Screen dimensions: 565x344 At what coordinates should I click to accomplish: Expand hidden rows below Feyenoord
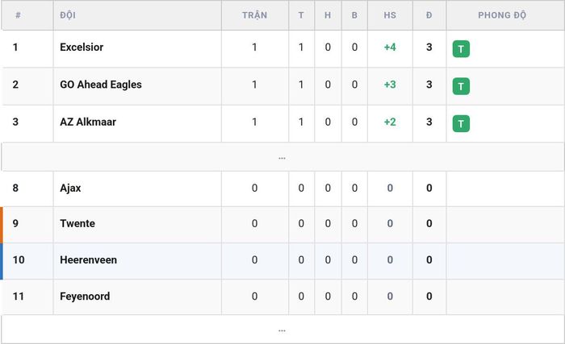[282, 329]
